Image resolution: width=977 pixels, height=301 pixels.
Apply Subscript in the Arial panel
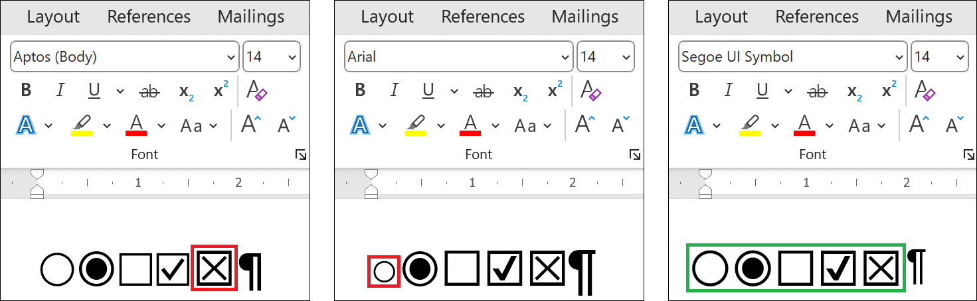tap(521, 92)
